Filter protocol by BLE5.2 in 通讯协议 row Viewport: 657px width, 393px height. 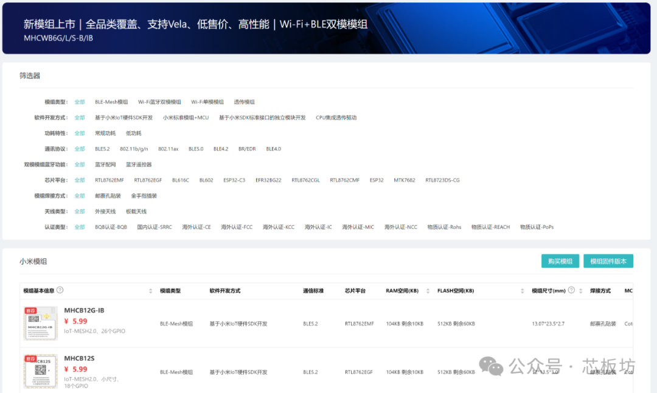[102, 149]
